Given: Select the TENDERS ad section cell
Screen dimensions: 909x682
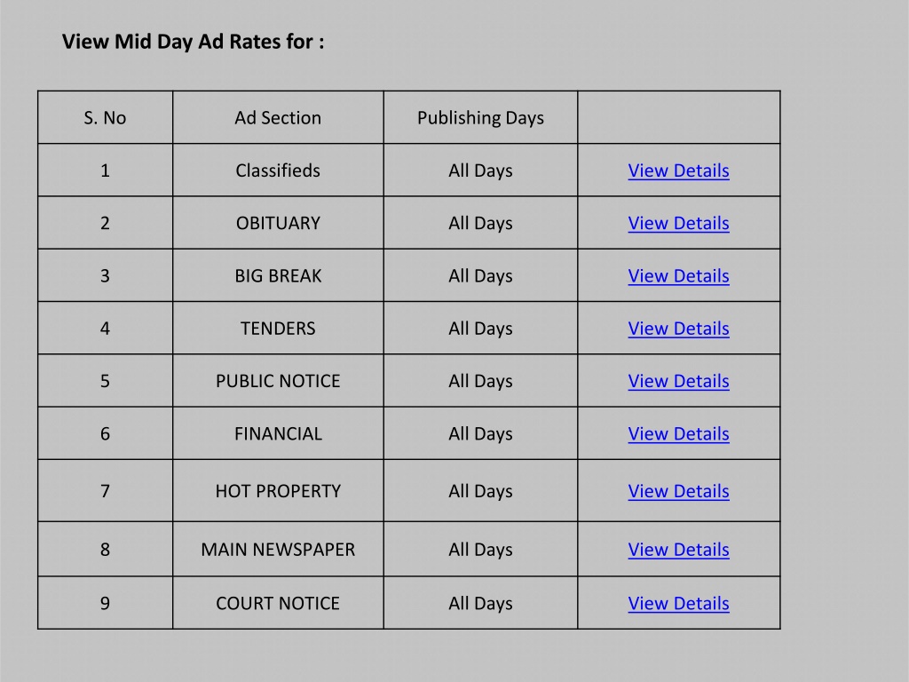Looking at the screenshot, I should tap(278, 329).
